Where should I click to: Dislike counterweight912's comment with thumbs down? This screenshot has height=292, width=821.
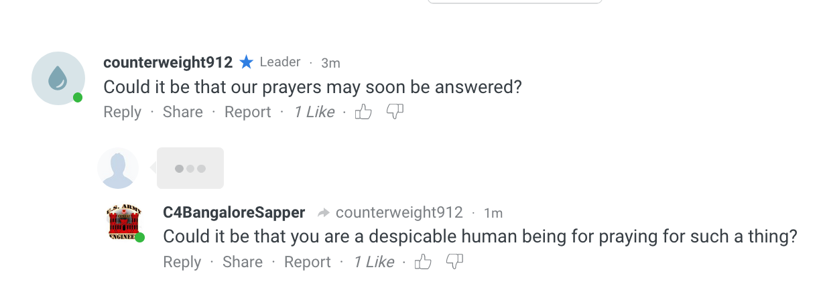coord(395,111)
